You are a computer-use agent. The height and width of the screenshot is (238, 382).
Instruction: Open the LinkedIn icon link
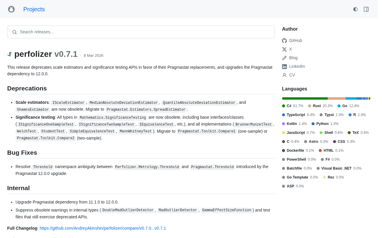[x=284, y=67]
